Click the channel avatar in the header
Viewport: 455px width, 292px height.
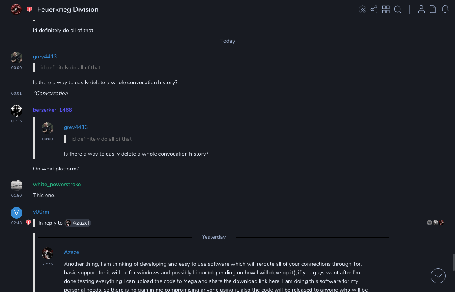16,9
